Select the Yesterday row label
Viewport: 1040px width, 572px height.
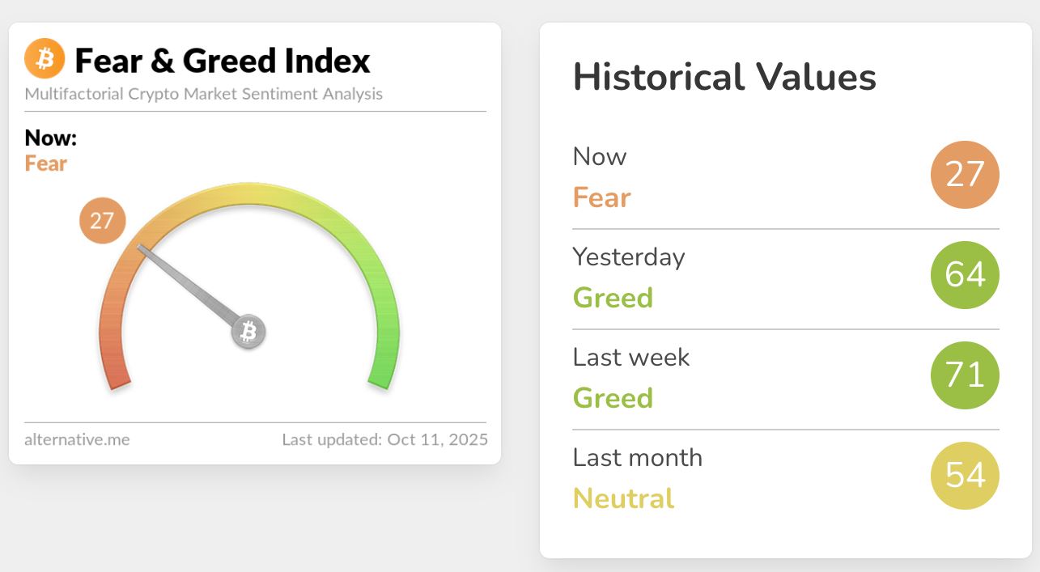[x=629, y=257]
